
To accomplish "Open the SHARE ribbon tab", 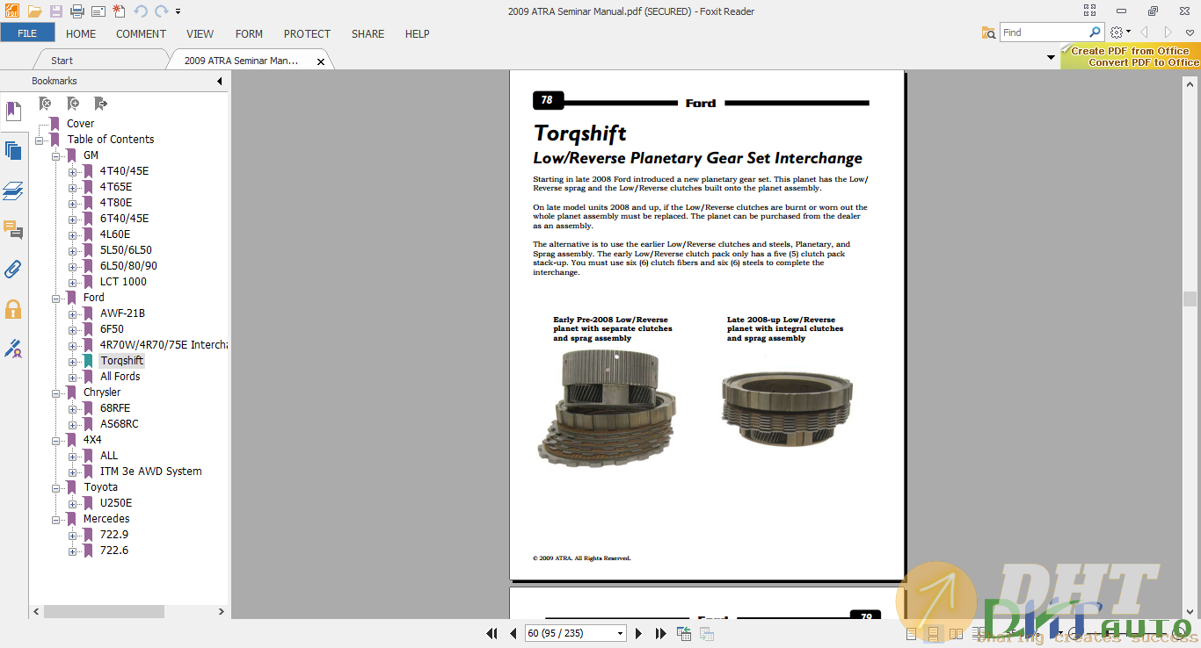I will (368, 33).
